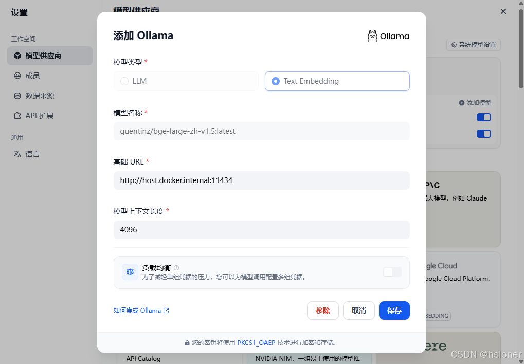
Task: Toggle the second model switch under 添加模型
Action: click(x=483, y=134)
